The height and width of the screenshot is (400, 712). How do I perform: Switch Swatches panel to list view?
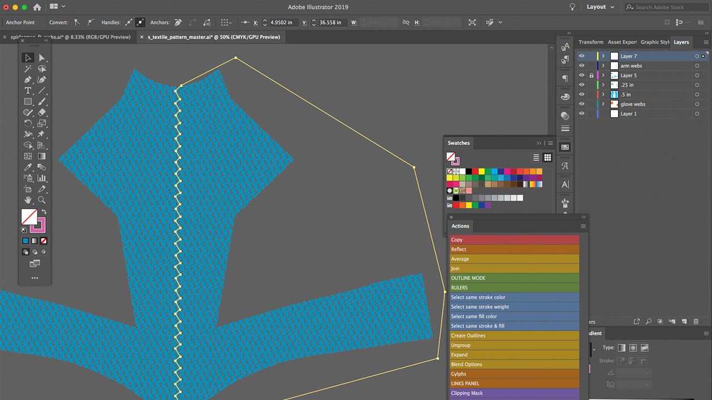(x=536, y=158)
